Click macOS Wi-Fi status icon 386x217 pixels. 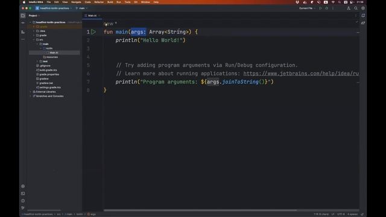[x=333, y=2]
